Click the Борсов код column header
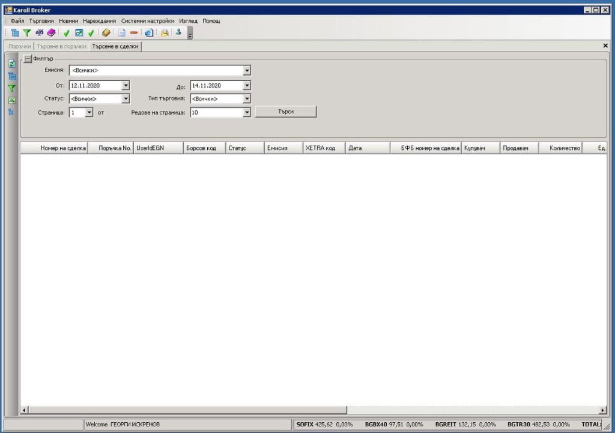Viewport: 615px width, 433px height. (x=204, y=148)
